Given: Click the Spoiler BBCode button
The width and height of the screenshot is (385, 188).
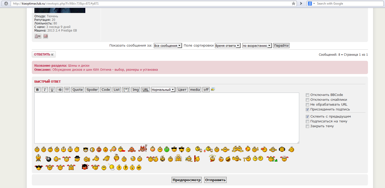Looking at the screenshot, I should point(92,90).
